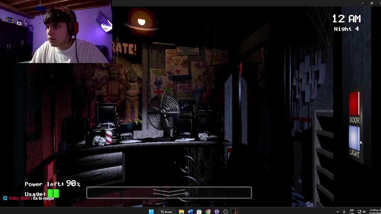The image size is (381, 214).
Task: Click the green Usage bars
Action: pos(54,194)
